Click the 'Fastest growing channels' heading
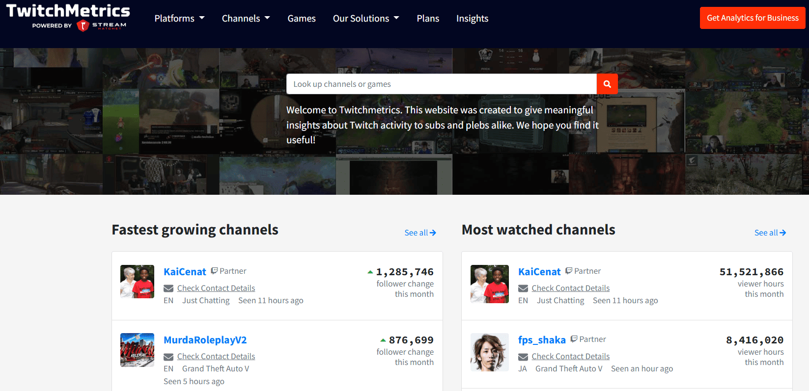The width and height of the screenshot is (809, 391). coord(195,230)
